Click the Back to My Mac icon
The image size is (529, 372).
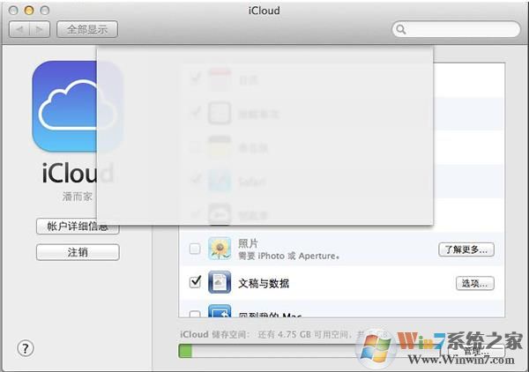(220, 311)
